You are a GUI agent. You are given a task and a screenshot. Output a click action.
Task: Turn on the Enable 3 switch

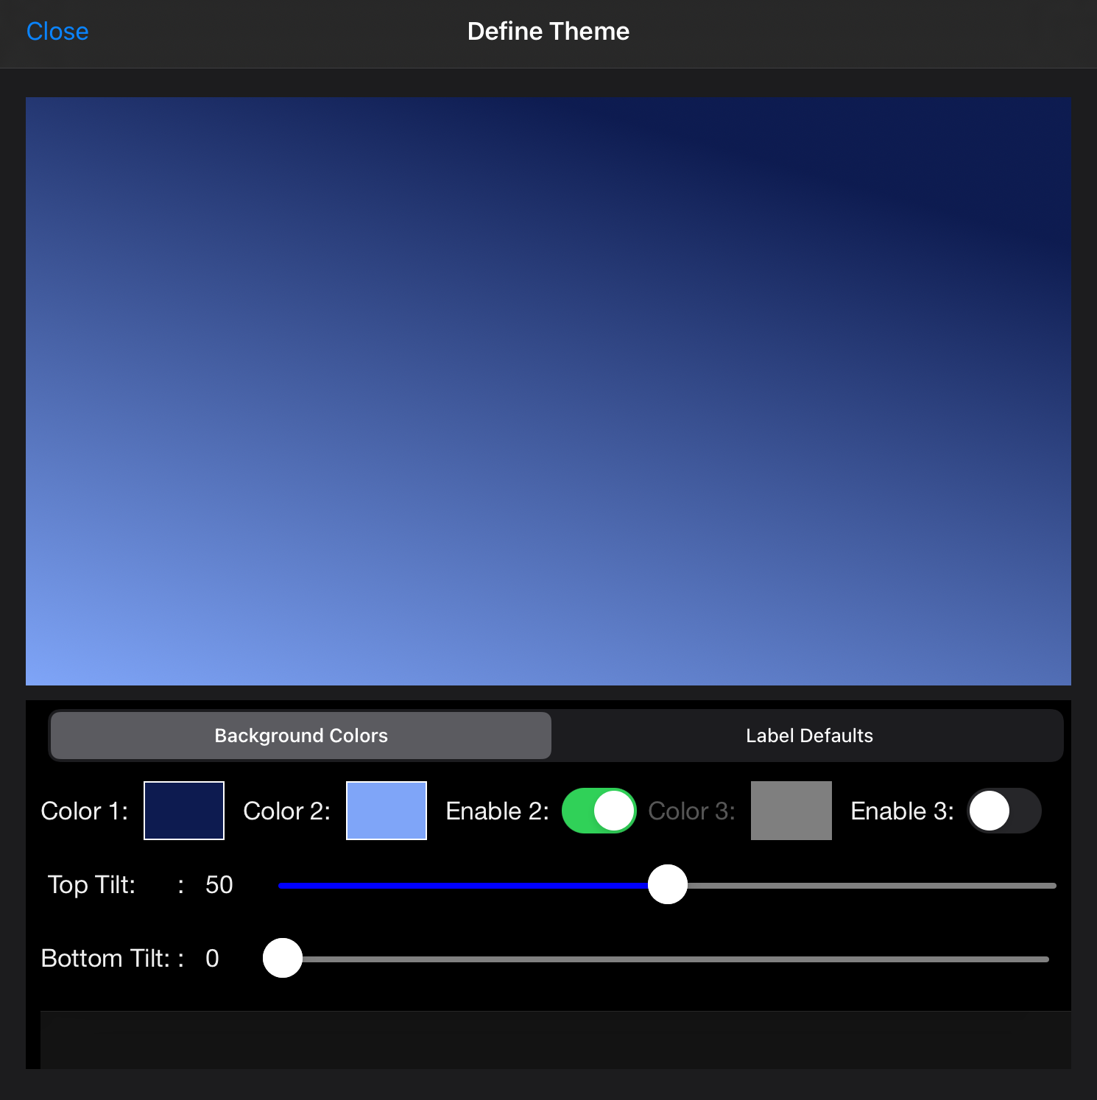coord(1004,810)
